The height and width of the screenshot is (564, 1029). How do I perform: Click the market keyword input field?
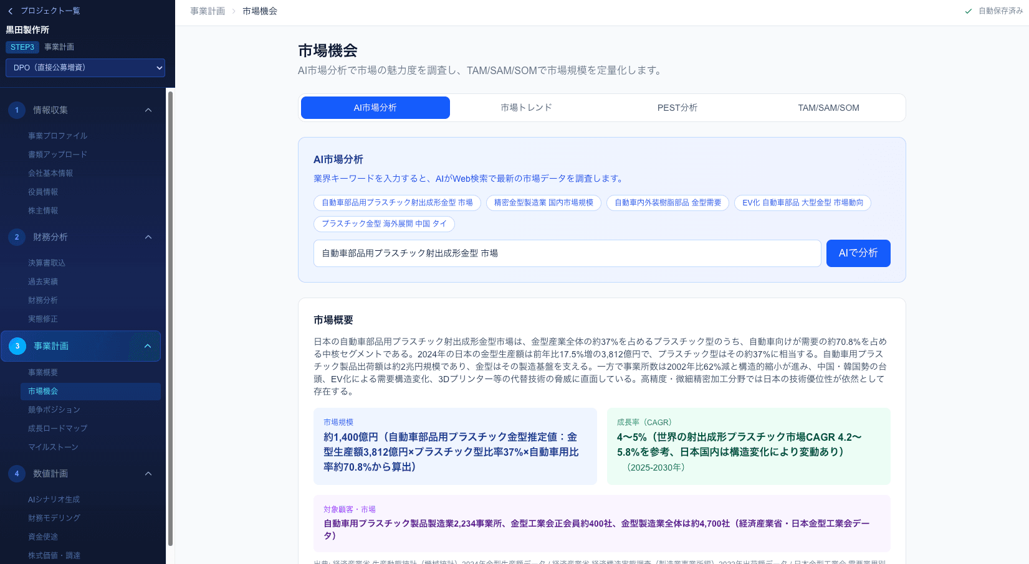[567, 253]
